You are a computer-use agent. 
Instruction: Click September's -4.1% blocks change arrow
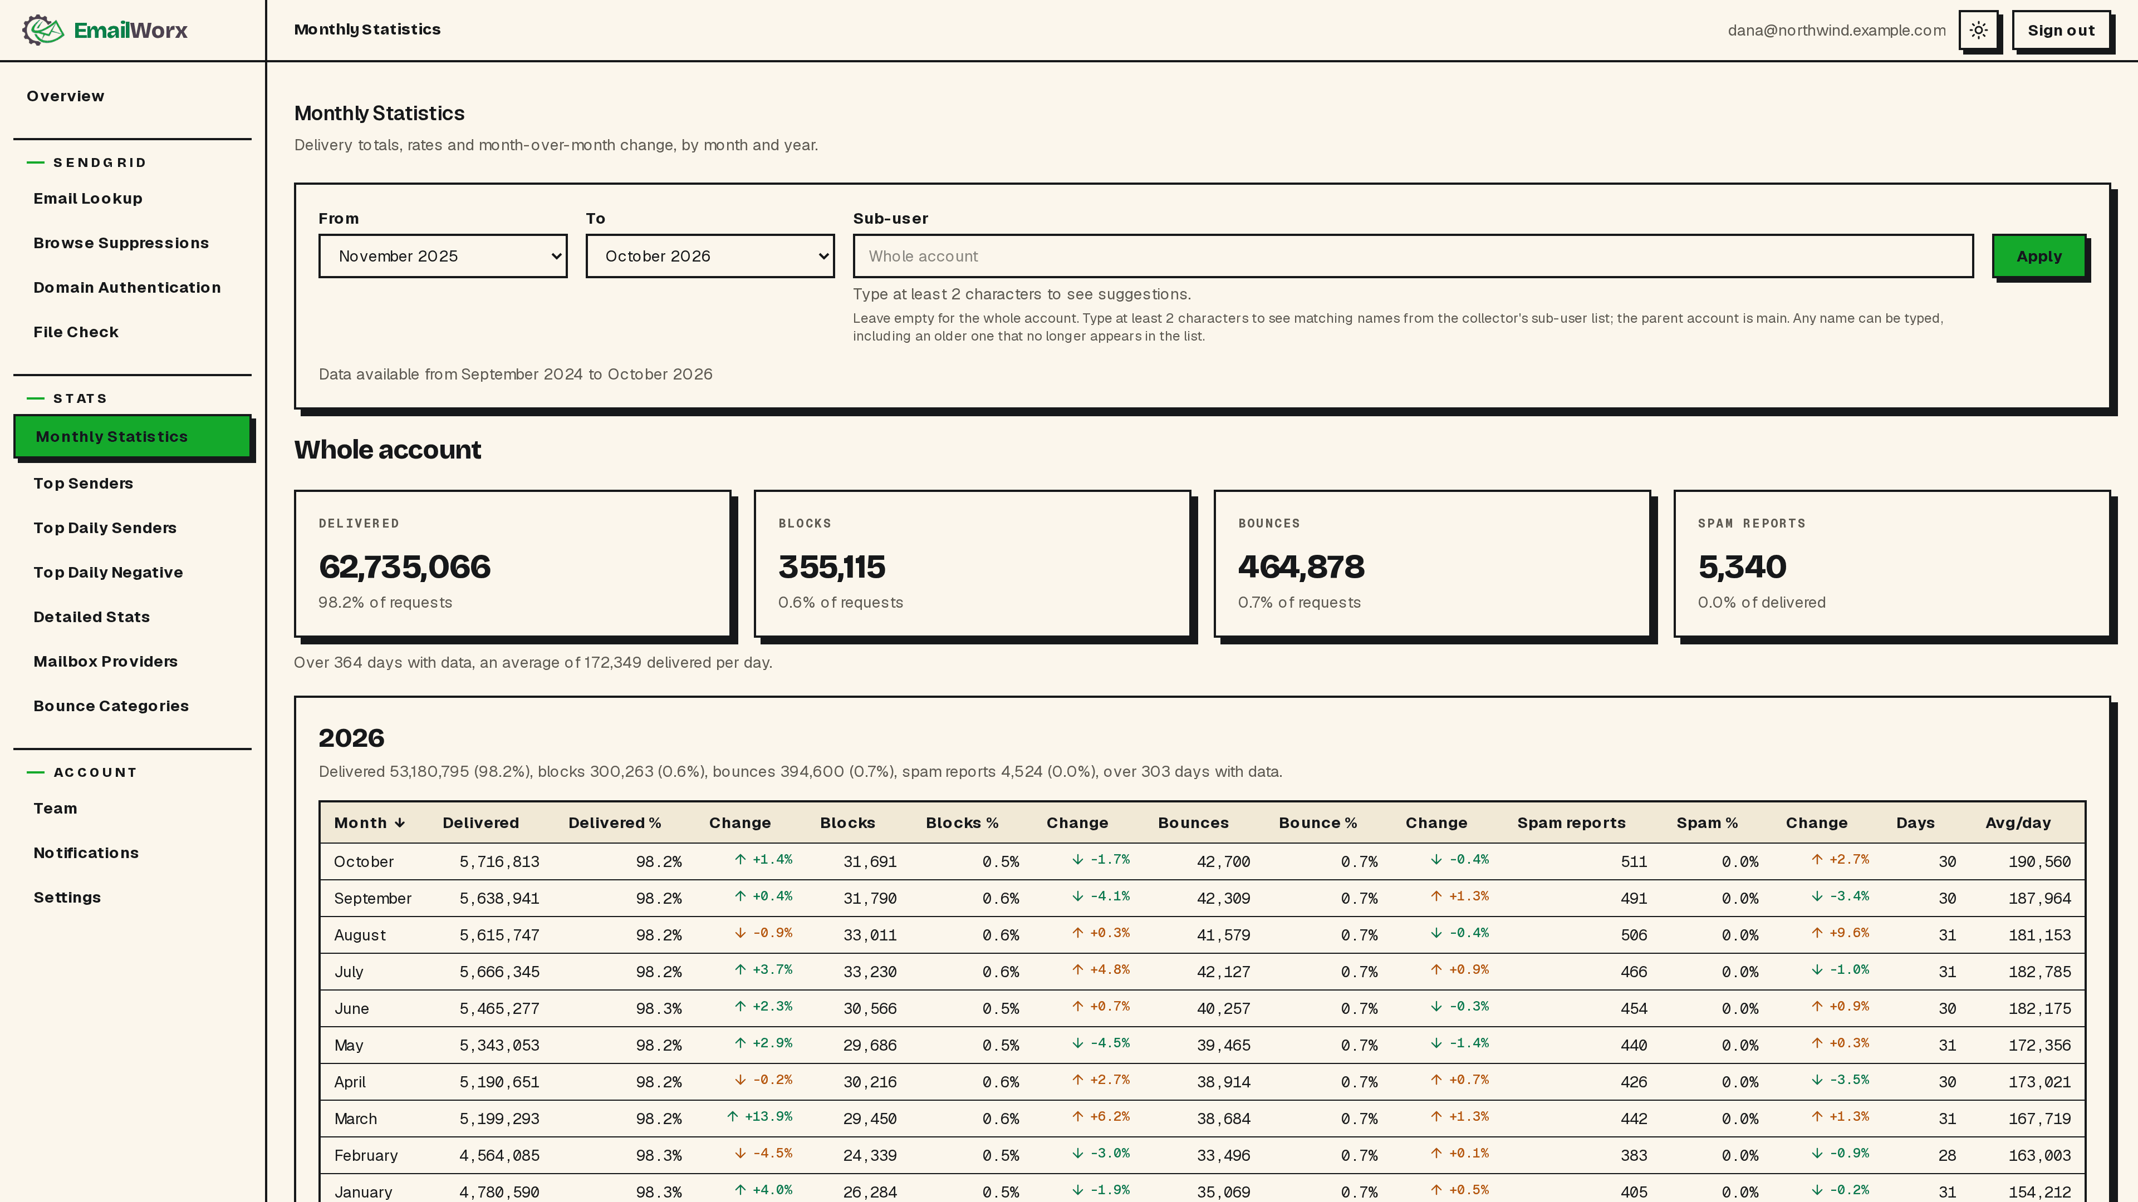pyautogui.click(x=1077, y=896)
